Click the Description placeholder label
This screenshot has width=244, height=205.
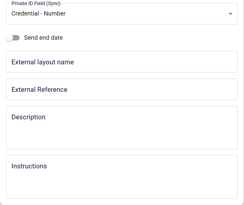tap(28, 117)
